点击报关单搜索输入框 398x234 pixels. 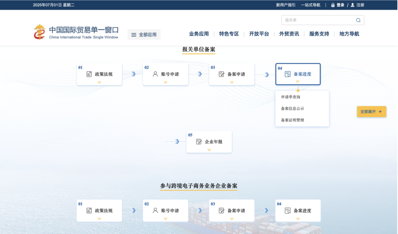tap(317, 20)
